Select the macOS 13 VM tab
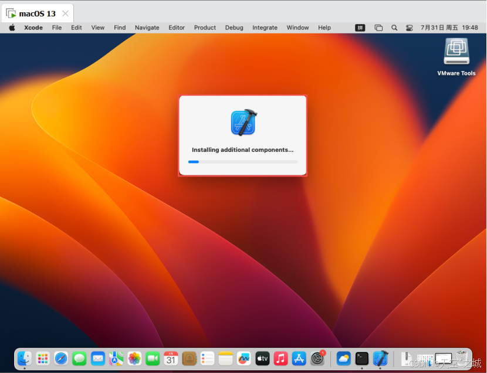 (38, 13)
